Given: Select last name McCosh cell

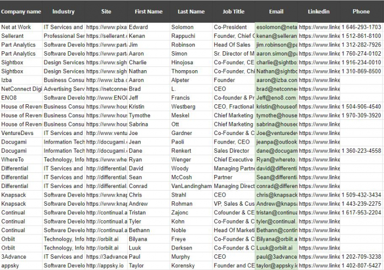Looking at the screenshot, I should (x=191, y=177).
